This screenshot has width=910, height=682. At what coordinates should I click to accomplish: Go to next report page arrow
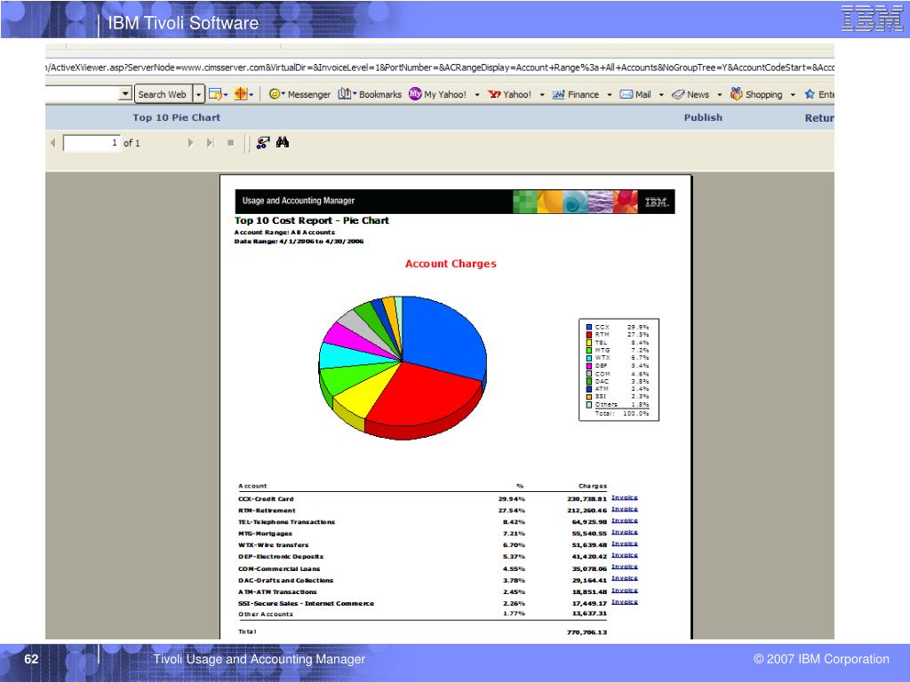[x=190, y=143]
